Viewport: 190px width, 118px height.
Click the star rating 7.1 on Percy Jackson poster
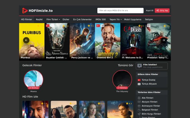click(91, 26)
